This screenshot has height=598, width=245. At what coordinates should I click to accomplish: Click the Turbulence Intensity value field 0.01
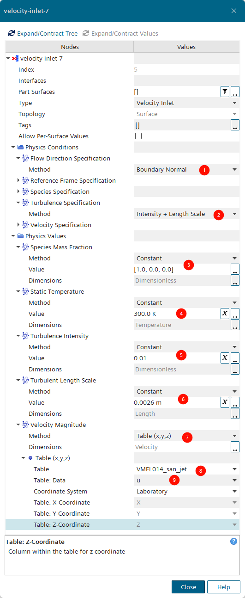coord(176,358)
